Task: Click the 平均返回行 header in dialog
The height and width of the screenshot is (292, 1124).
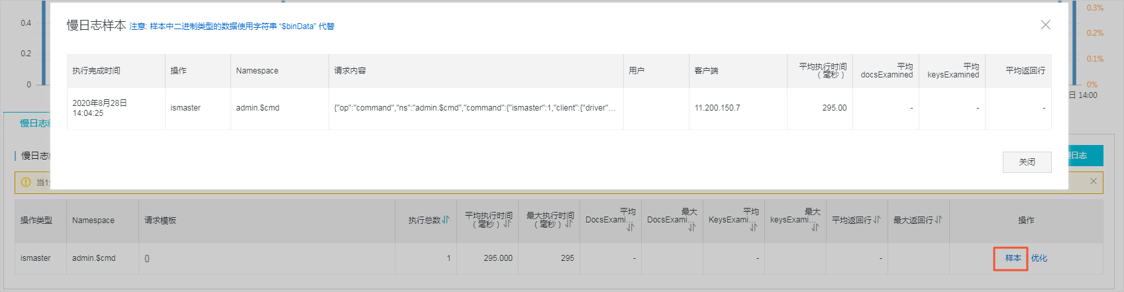Action: pyautogui.click(x=1025, y=71)
